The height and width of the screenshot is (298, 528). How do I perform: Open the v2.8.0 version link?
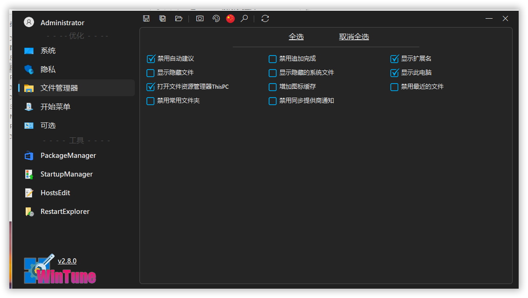(67, 261)
